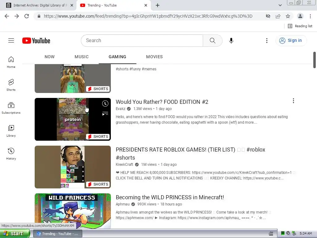This screenshot has width=317, height=238.
Task: Open YouTube settings three-dot menu
Action: coord(267,41)
